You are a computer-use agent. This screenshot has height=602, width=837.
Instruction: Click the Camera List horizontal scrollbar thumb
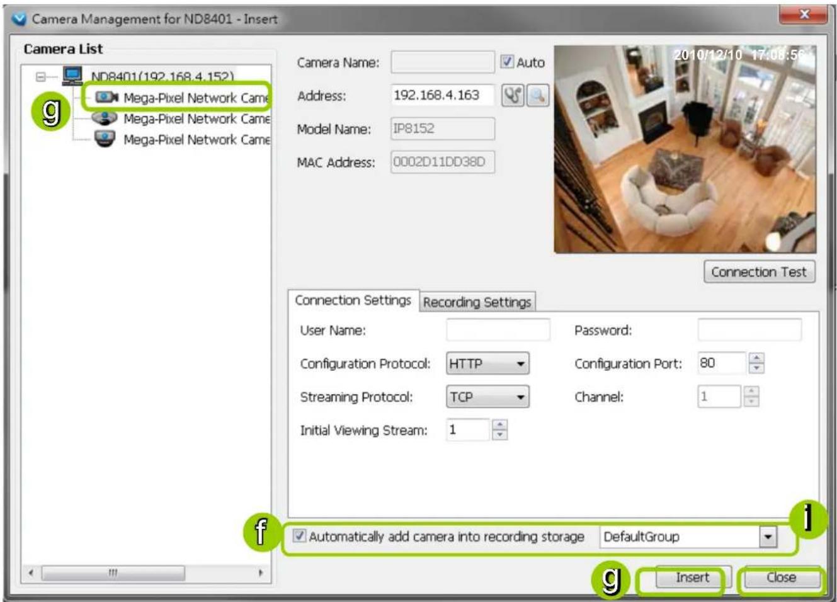click(113, 573)
